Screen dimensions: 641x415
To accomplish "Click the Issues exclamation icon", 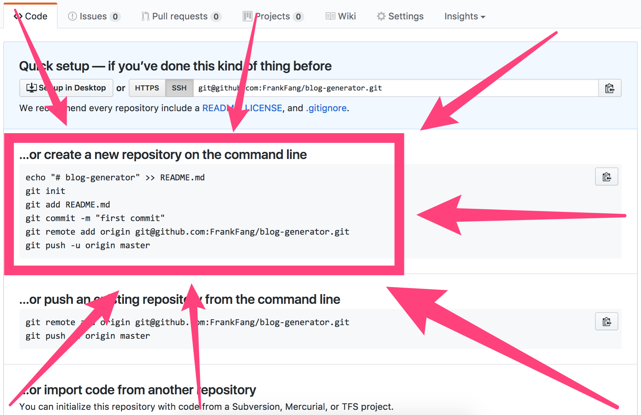I will (72, 16).
